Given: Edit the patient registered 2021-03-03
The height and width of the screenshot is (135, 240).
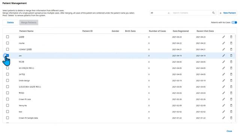Looking at the screenshot, I should pyautogui.click(x=223, y=93).
